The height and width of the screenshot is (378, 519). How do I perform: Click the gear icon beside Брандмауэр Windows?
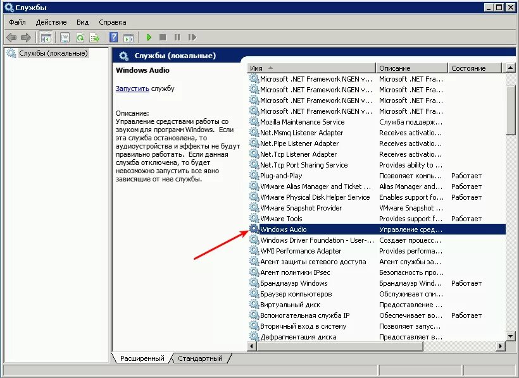[254, 283]
